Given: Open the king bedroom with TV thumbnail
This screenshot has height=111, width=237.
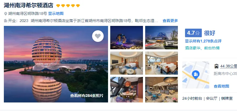Looking at the screenshot, I should pyautogui.click(x=126, y=63).
